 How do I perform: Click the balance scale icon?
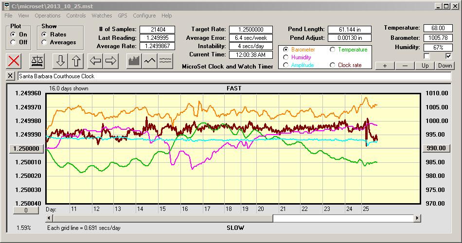click(36, 61)
